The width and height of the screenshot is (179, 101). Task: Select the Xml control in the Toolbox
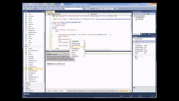pyautogui.click(x=29, y=45)
